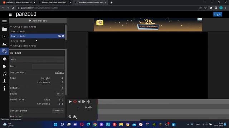Open the info panel in sidebar
The image size is (229, 128).
click(x=4, y=89)
